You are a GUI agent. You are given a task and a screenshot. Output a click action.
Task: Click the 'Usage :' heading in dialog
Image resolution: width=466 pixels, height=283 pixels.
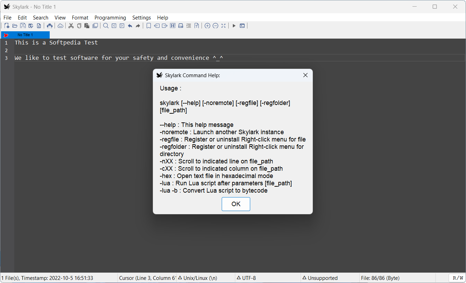(171, 88)
